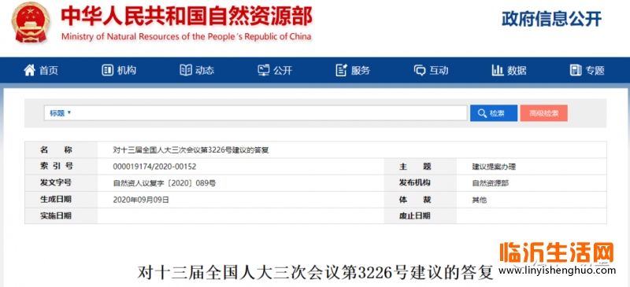The height and width of the screenshot is (287, 630).
Task: Click the chat-bubble icon beside 互动
Action: click(x=420, y=71)
